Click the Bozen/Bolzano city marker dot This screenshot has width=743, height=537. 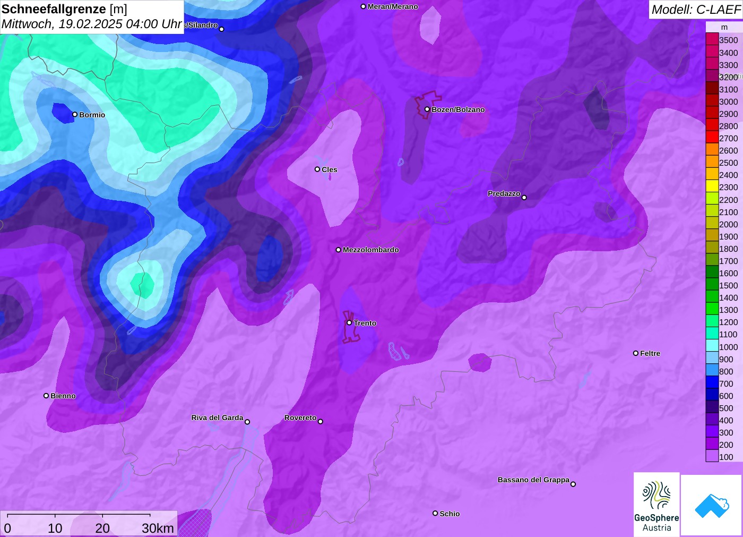point(427,109)
